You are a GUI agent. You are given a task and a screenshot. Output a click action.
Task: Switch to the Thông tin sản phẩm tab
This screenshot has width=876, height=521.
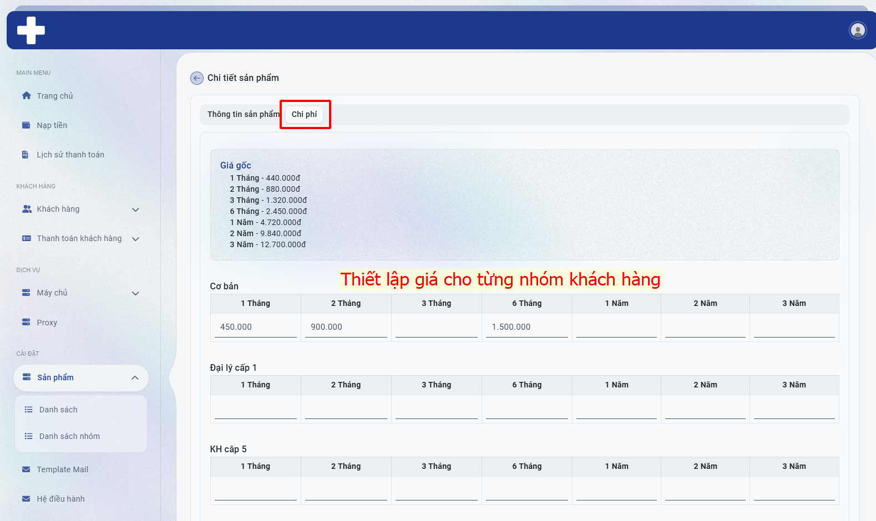(x=244, y=114)
